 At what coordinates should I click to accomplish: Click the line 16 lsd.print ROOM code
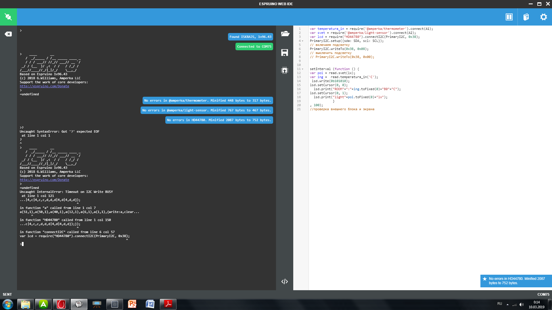point(357,89)
